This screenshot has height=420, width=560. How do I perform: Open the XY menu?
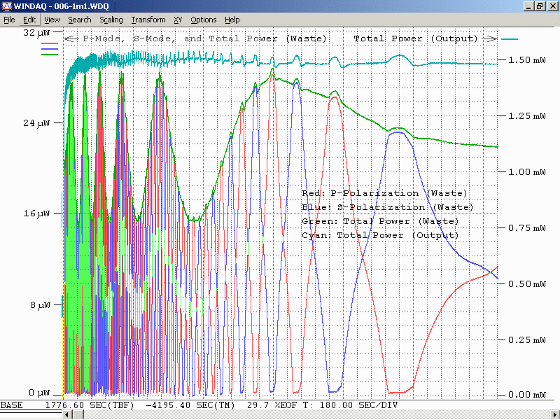point(178,20)
